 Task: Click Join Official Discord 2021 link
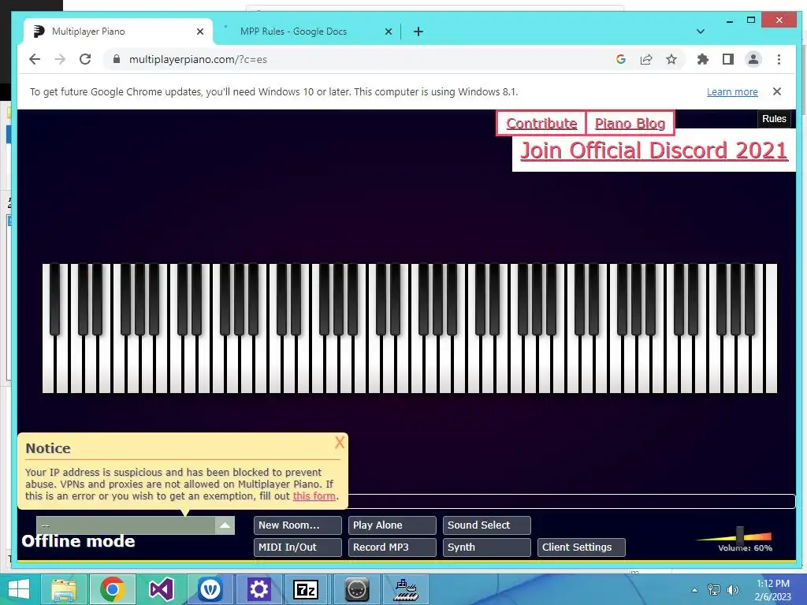(x=653, y=150)
